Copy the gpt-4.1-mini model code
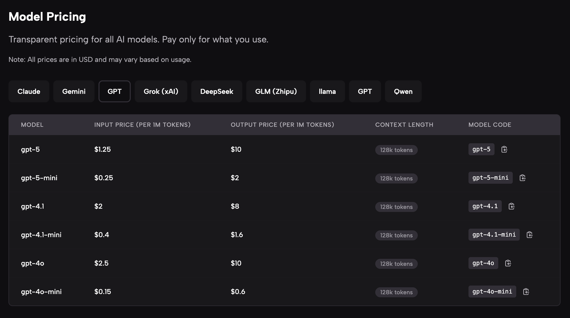The height and width of the screenshot is (318, 570). tap(529, 235)
